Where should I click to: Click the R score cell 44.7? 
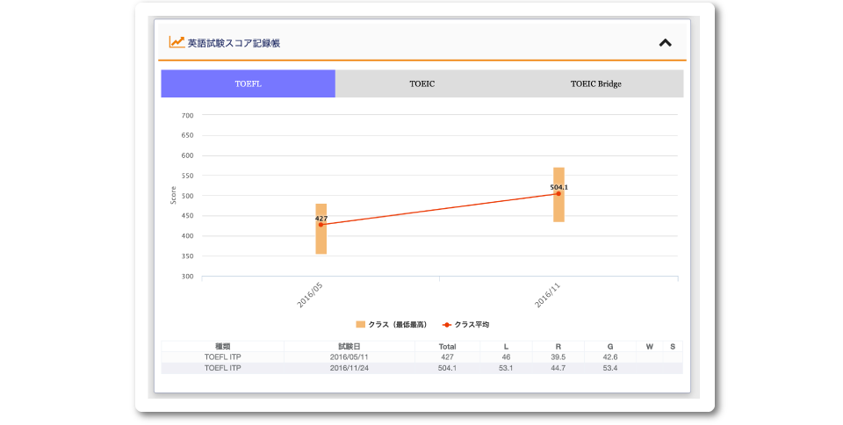[558, 368]
